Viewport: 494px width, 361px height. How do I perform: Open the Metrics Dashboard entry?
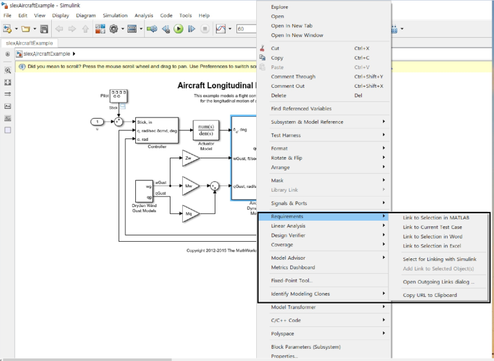pyautogui.click(x=293, y=268)
